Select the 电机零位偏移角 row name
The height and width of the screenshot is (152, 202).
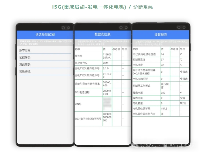point(141,108)
